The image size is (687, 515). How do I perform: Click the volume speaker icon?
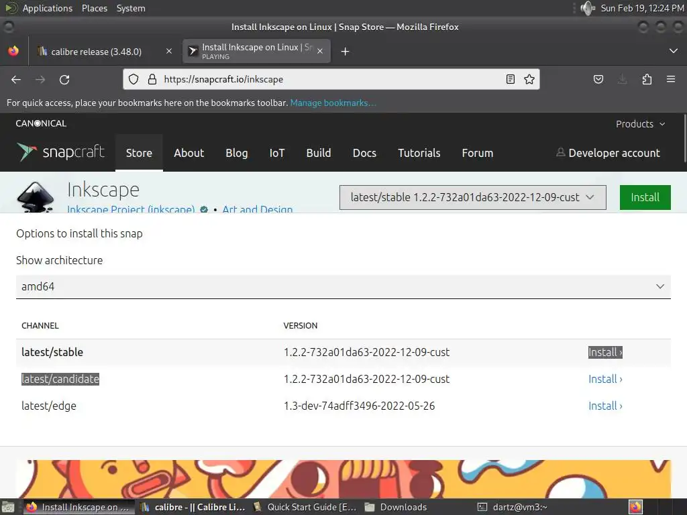(588, 8)
